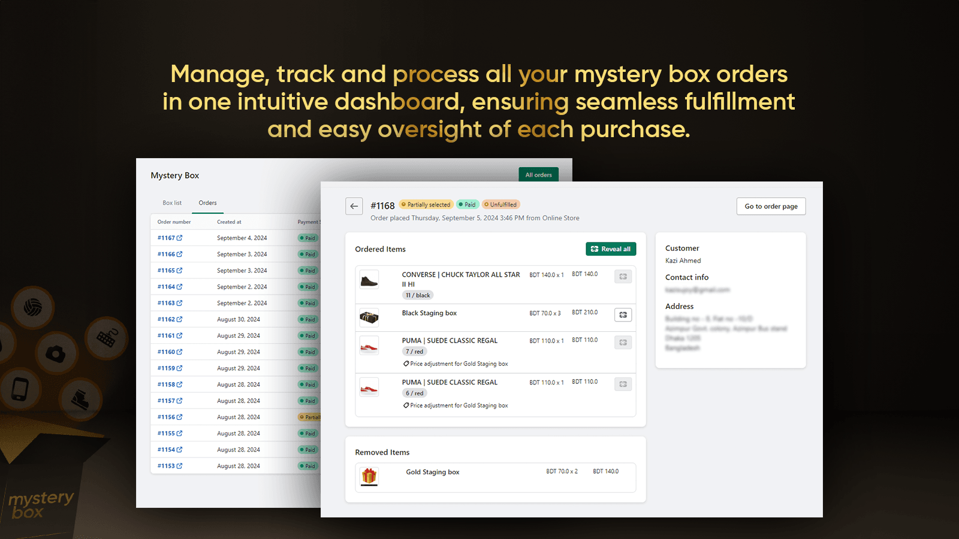Click the gift icon inside the Reveal all button

click(594, 249)
